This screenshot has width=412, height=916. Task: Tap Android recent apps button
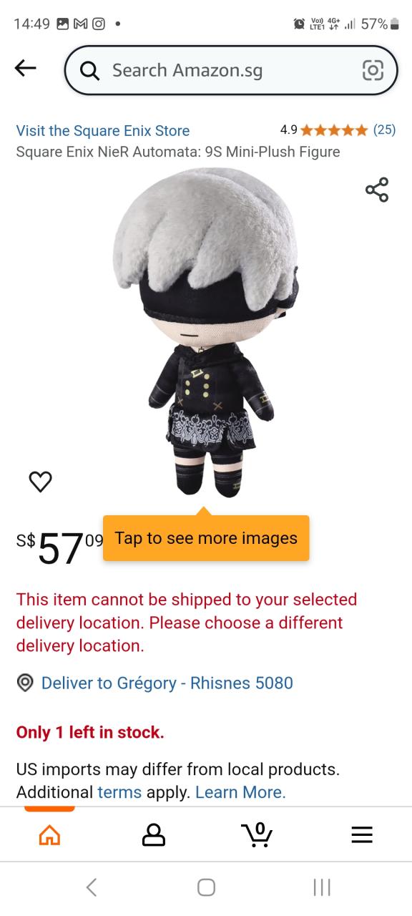coord(322,887)
